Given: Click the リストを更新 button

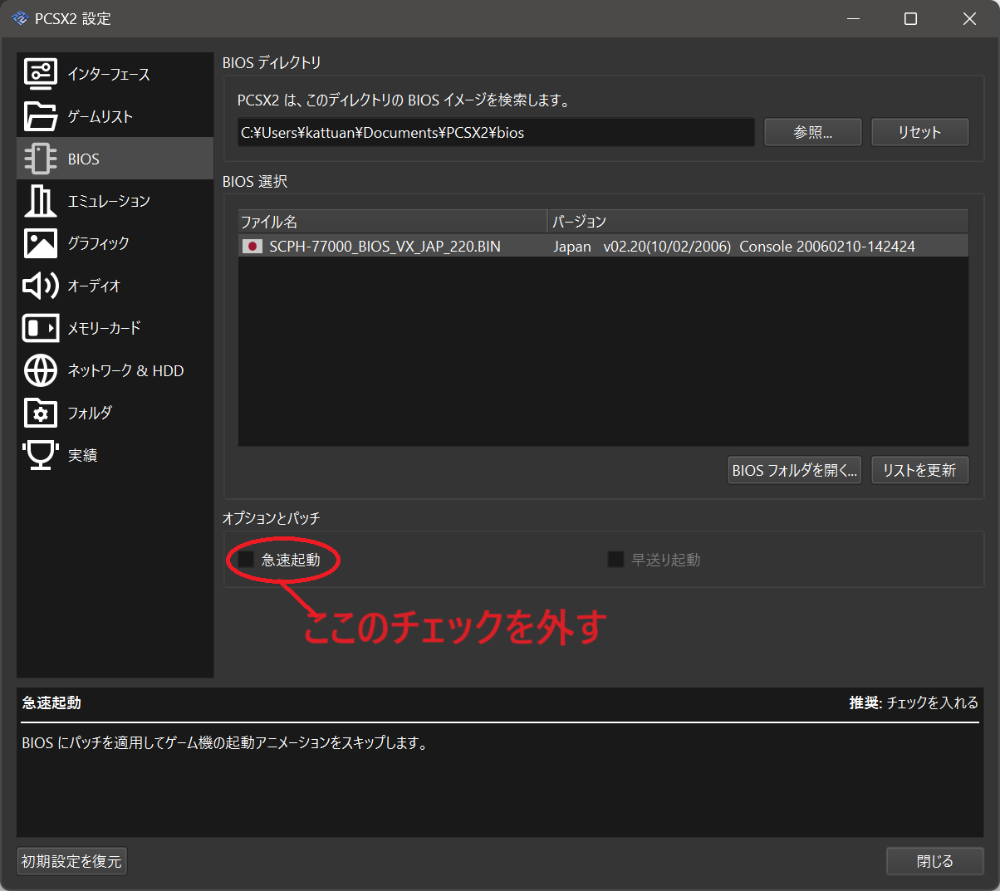Looking at the screenshot, I should point(919,470).
